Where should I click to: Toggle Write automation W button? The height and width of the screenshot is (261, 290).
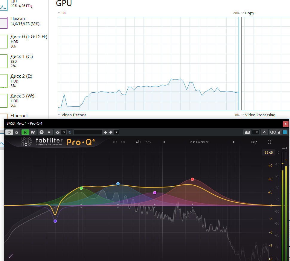point(33,132)
